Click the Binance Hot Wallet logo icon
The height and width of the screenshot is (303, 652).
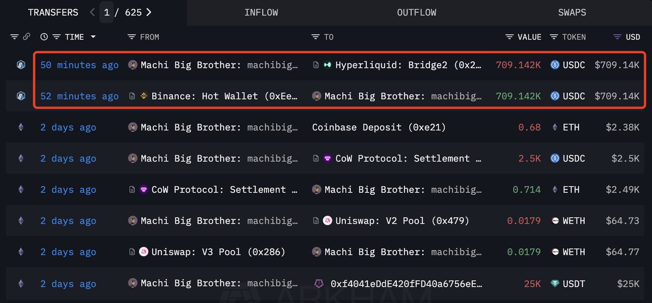point(144,96)
